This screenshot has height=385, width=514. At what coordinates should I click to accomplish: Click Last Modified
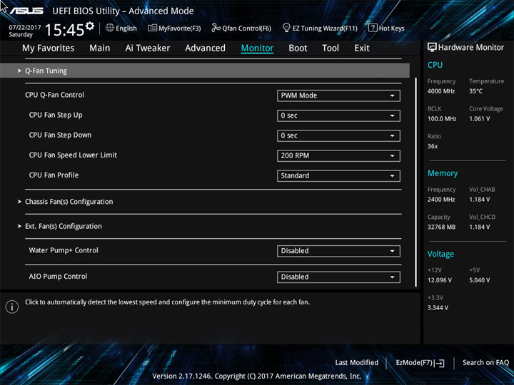point(357,362)
